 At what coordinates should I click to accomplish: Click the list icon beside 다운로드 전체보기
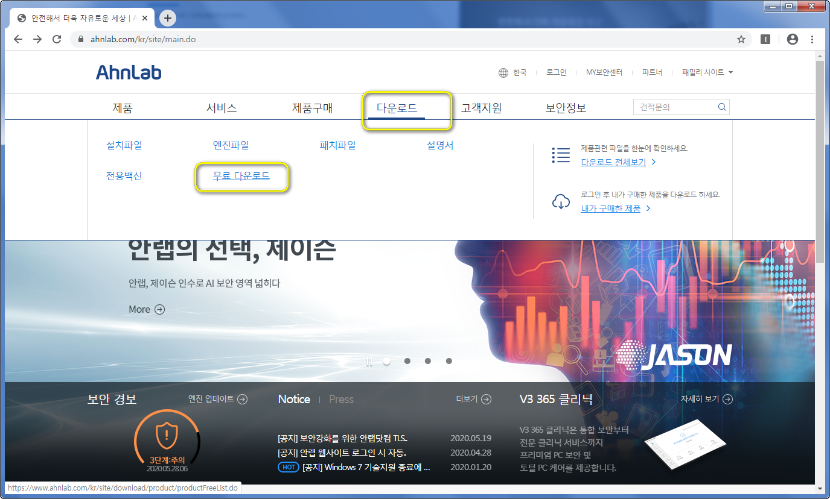coord(561,155)
